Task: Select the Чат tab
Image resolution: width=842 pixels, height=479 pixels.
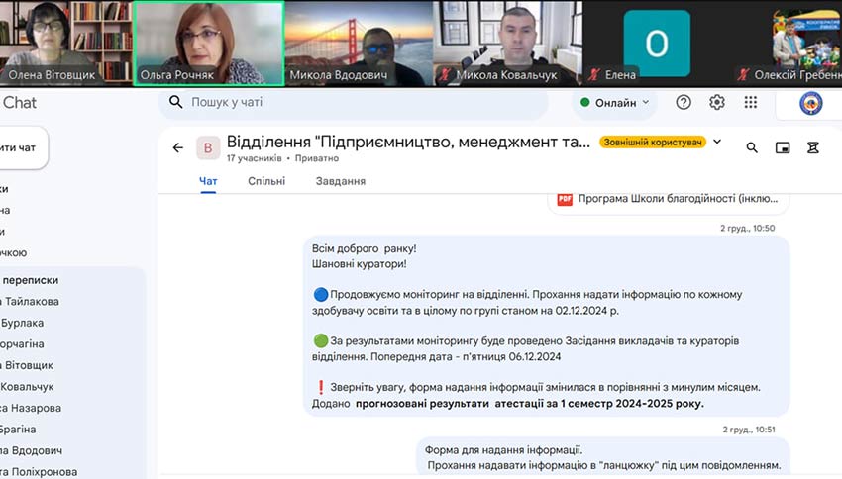Action: point(208,181)
